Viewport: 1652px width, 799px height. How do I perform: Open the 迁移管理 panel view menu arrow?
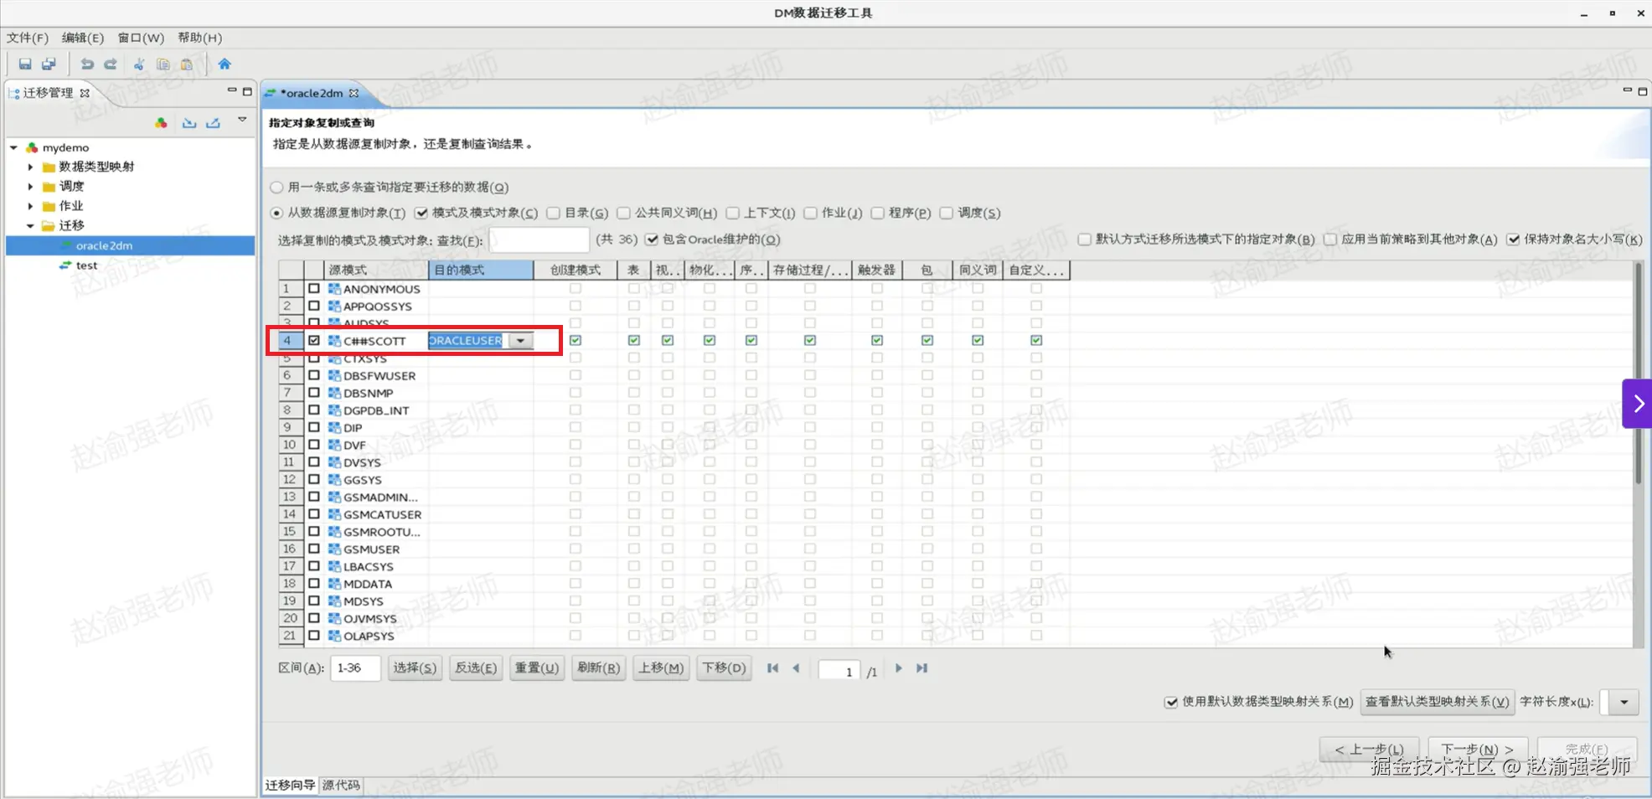click(242, 120)
